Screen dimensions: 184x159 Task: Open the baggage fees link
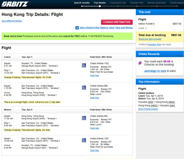[x=155, y=44]
